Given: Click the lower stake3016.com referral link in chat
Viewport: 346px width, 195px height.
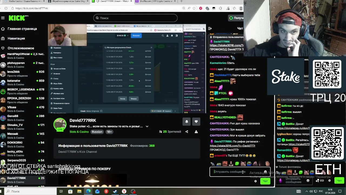Looking at the screenshot, I should click(232, 146).
